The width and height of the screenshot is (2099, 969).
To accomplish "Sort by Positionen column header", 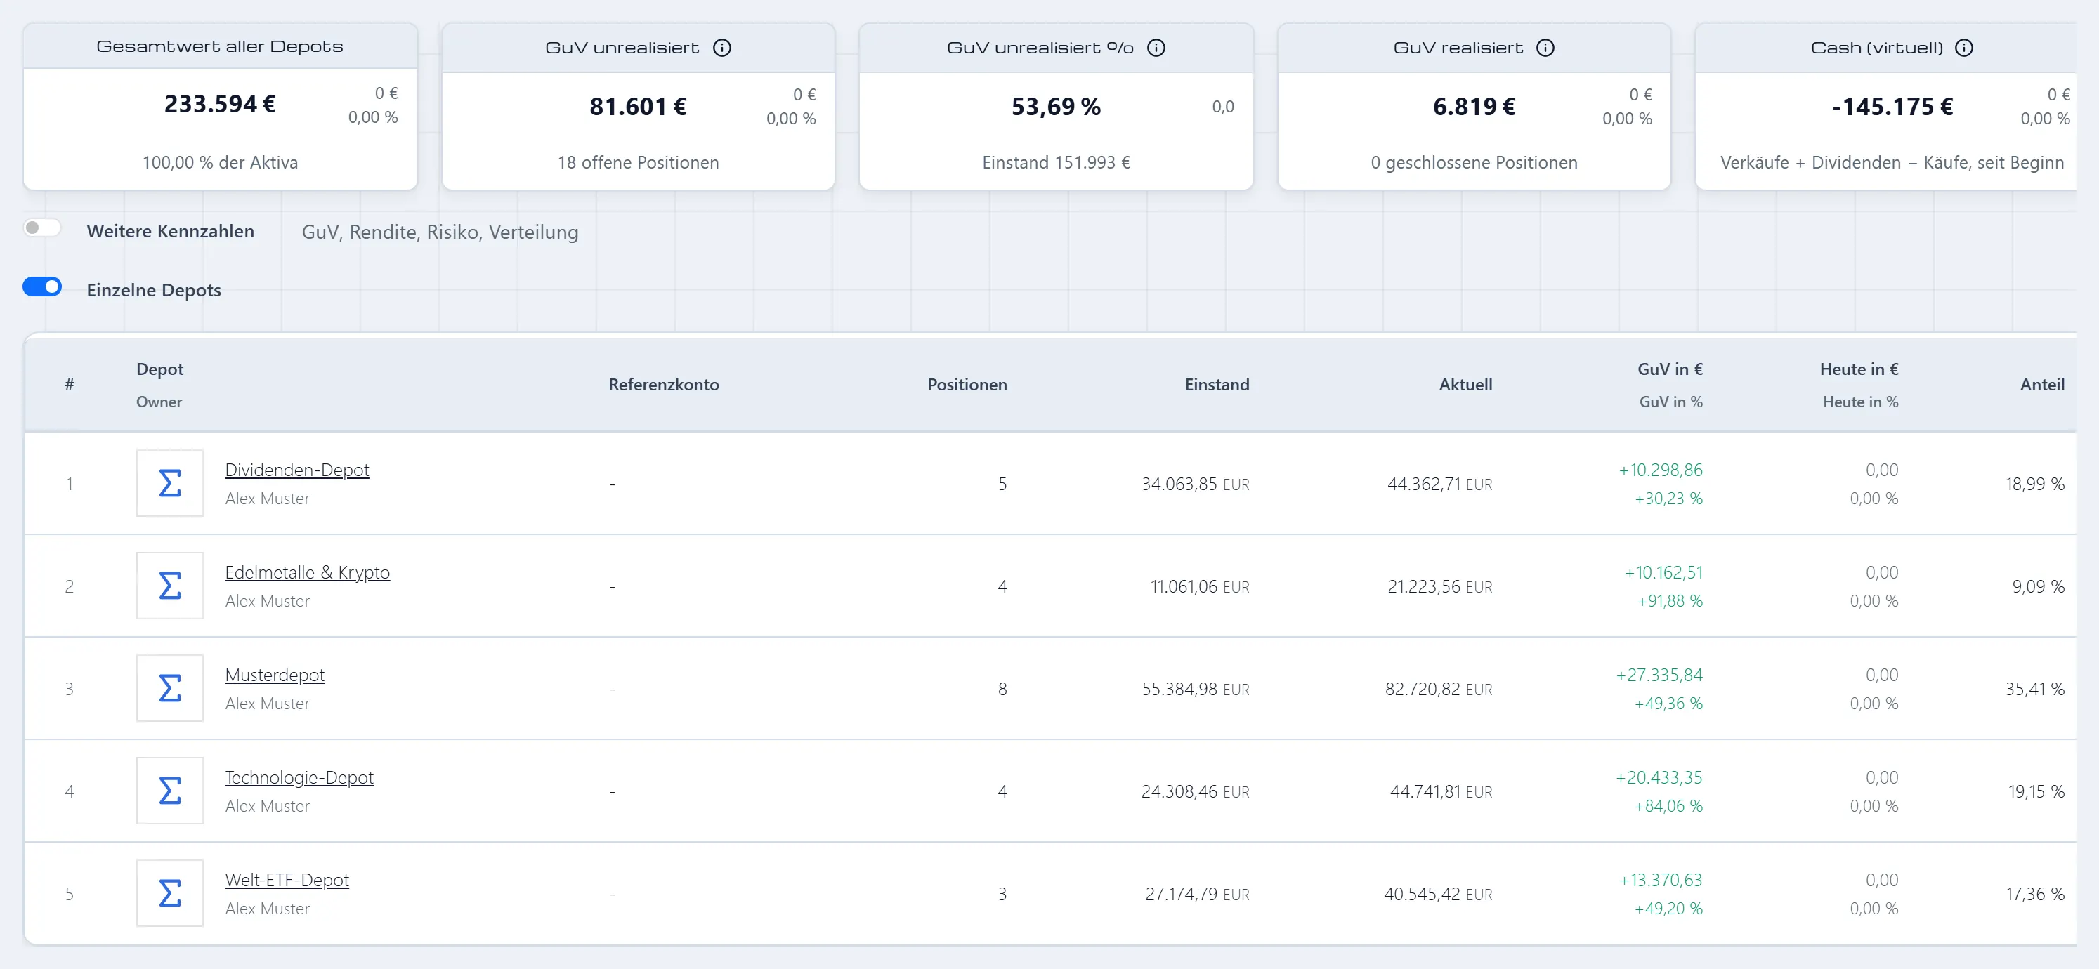I will 967,384.
